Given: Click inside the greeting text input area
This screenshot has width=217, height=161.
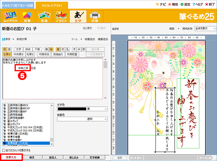Looking at the screenshot, I should (x=52, y=78).
